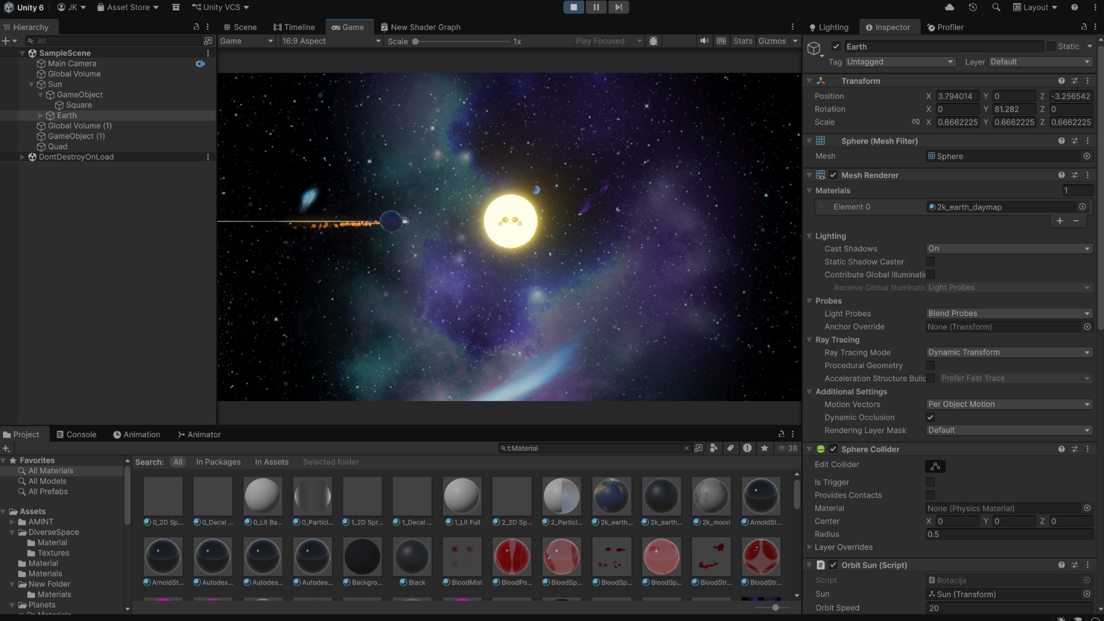The width and height of the screenshot is (1104, 621).
Task: Open object picker for Sphere mesh
Action: coord(1086,156)
